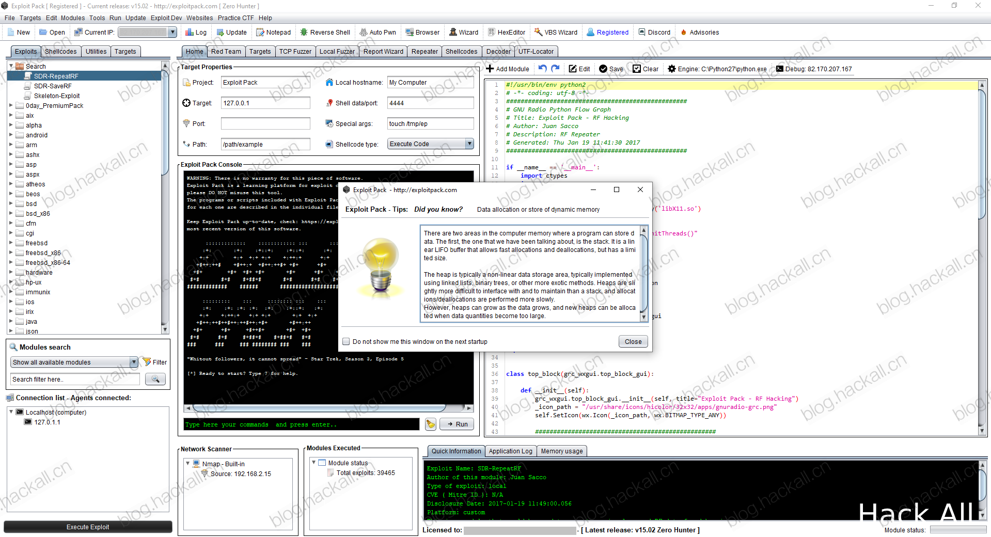Open the HexEditor tool
This screenshot has height=537, width=991.
[507, 32]
